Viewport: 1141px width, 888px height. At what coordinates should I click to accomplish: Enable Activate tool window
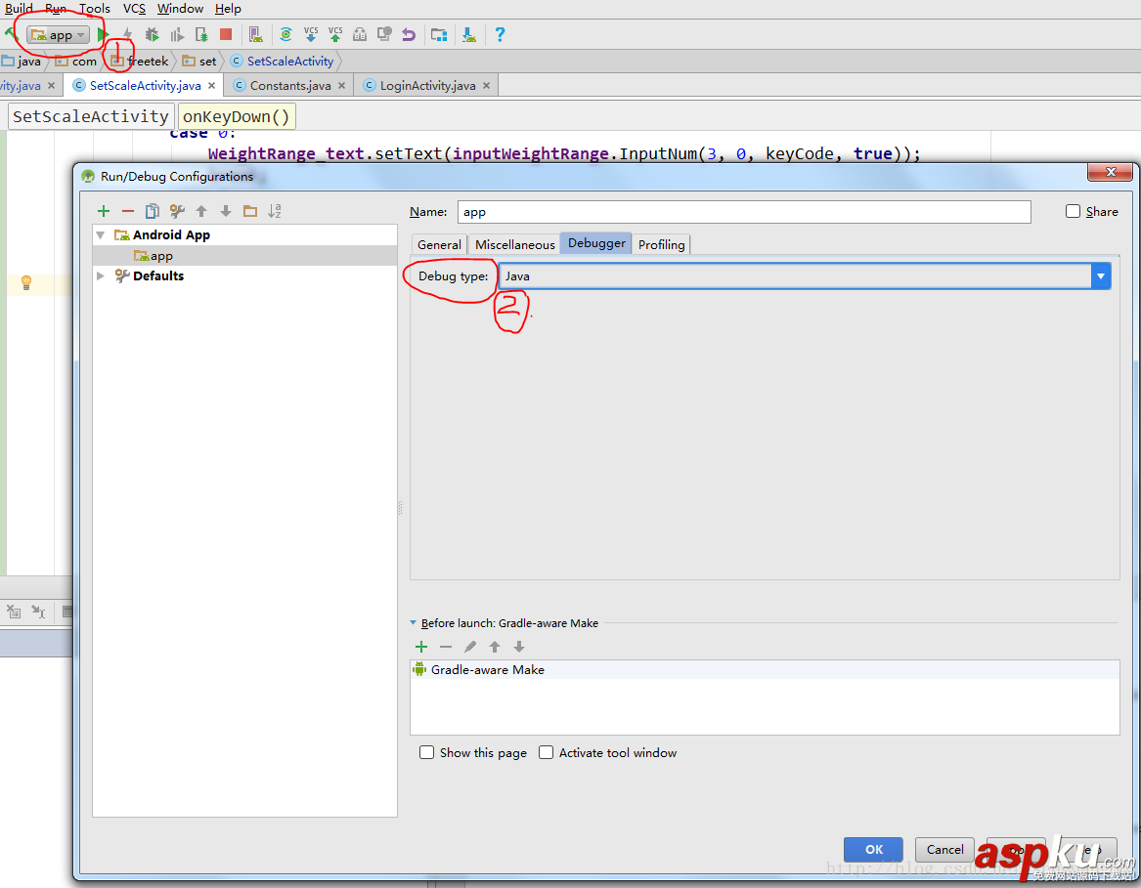click(546, 752)
